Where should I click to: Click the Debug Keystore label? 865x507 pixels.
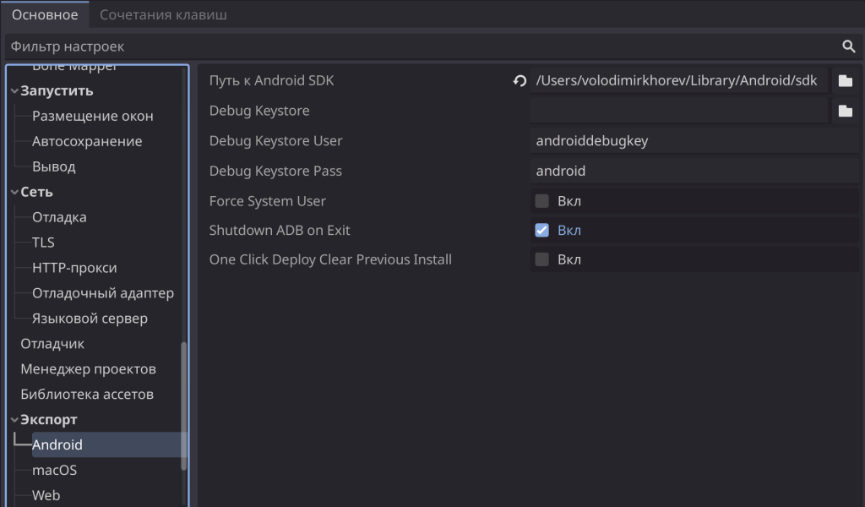coord(259,111)
